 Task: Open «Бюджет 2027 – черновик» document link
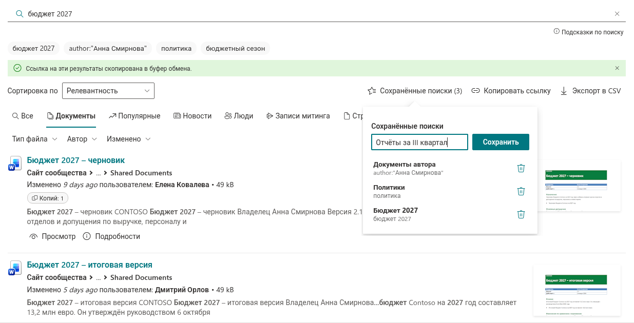click(76, 160)
